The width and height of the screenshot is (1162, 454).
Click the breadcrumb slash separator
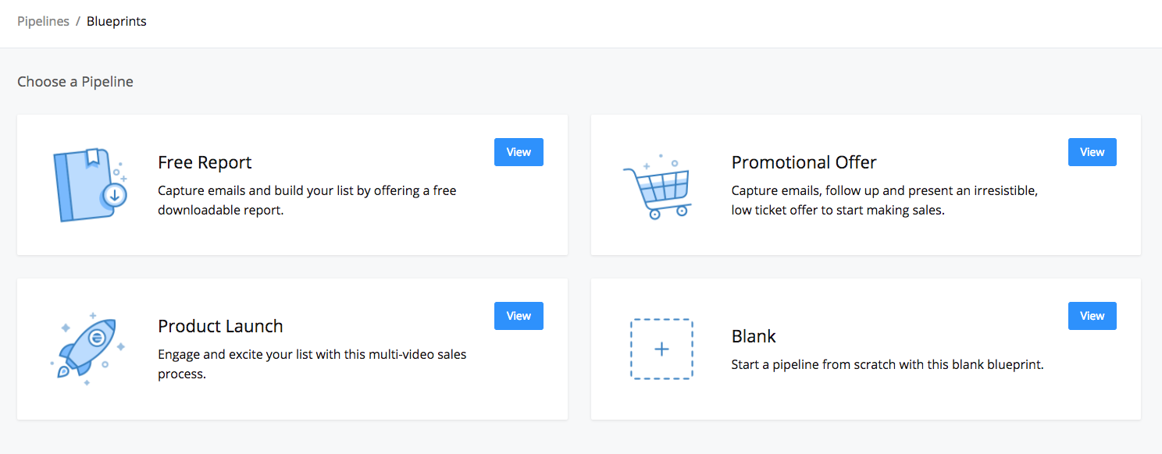click(78, 22)
